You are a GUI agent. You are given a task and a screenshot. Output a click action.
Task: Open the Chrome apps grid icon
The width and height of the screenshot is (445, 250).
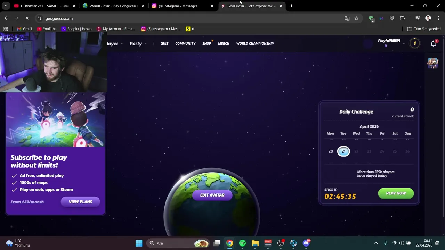(x=6, y=29)
